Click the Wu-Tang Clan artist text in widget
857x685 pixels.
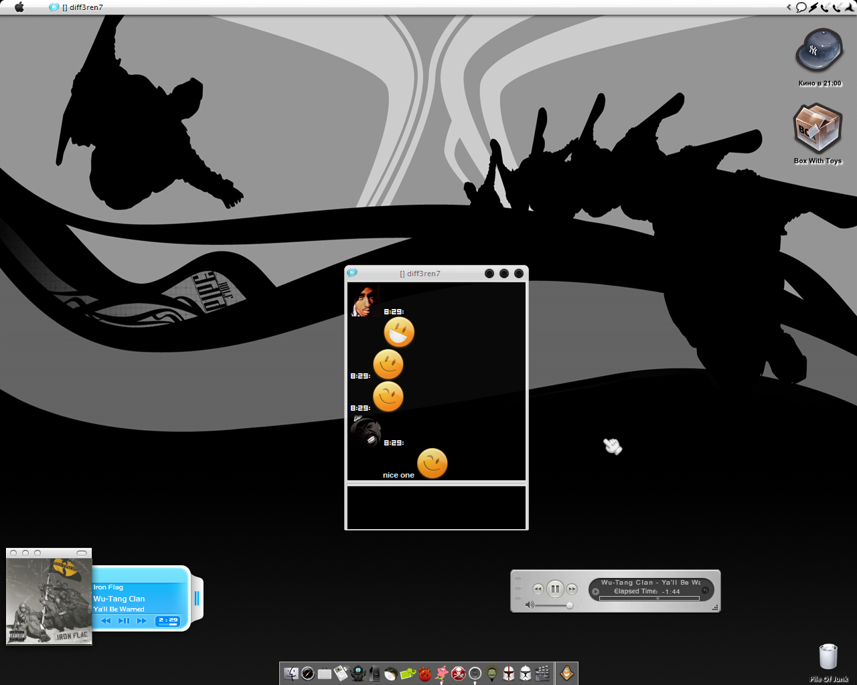tap(119, 599)
